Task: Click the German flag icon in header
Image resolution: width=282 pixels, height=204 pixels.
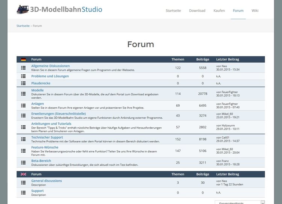Action: [x=23, y=59]
